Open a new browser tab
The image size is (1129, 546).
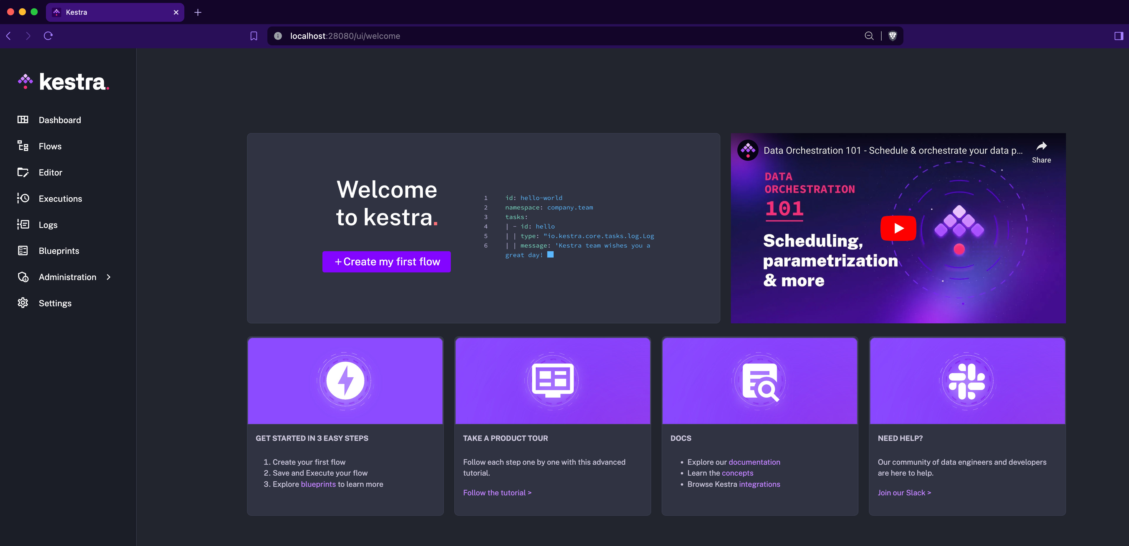198,12
